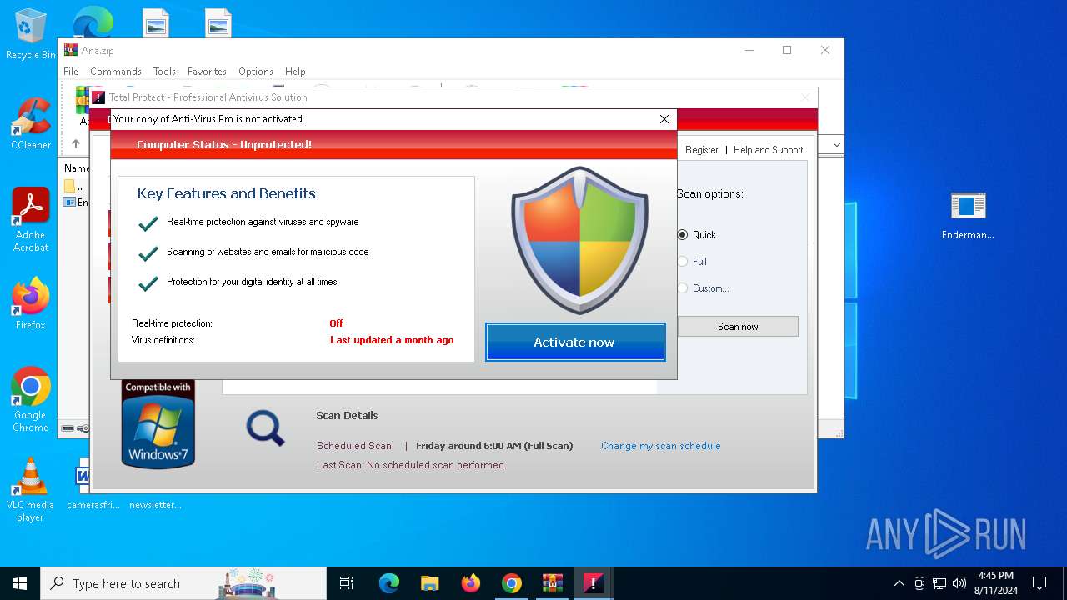Select the Enderman desktop file icon
Image resolution: width=1067 pixels, height=600 pixels.
pyautogui.click(x=968, y=215)
